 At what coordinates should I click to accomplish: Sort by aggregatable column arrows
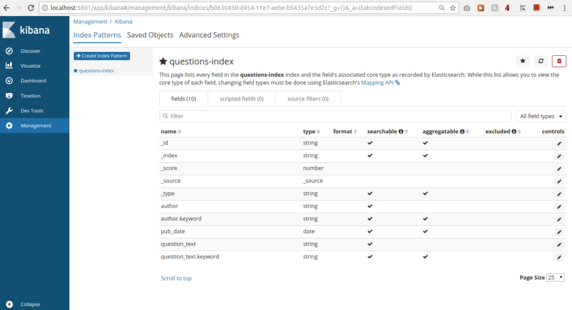pos(468,131)
